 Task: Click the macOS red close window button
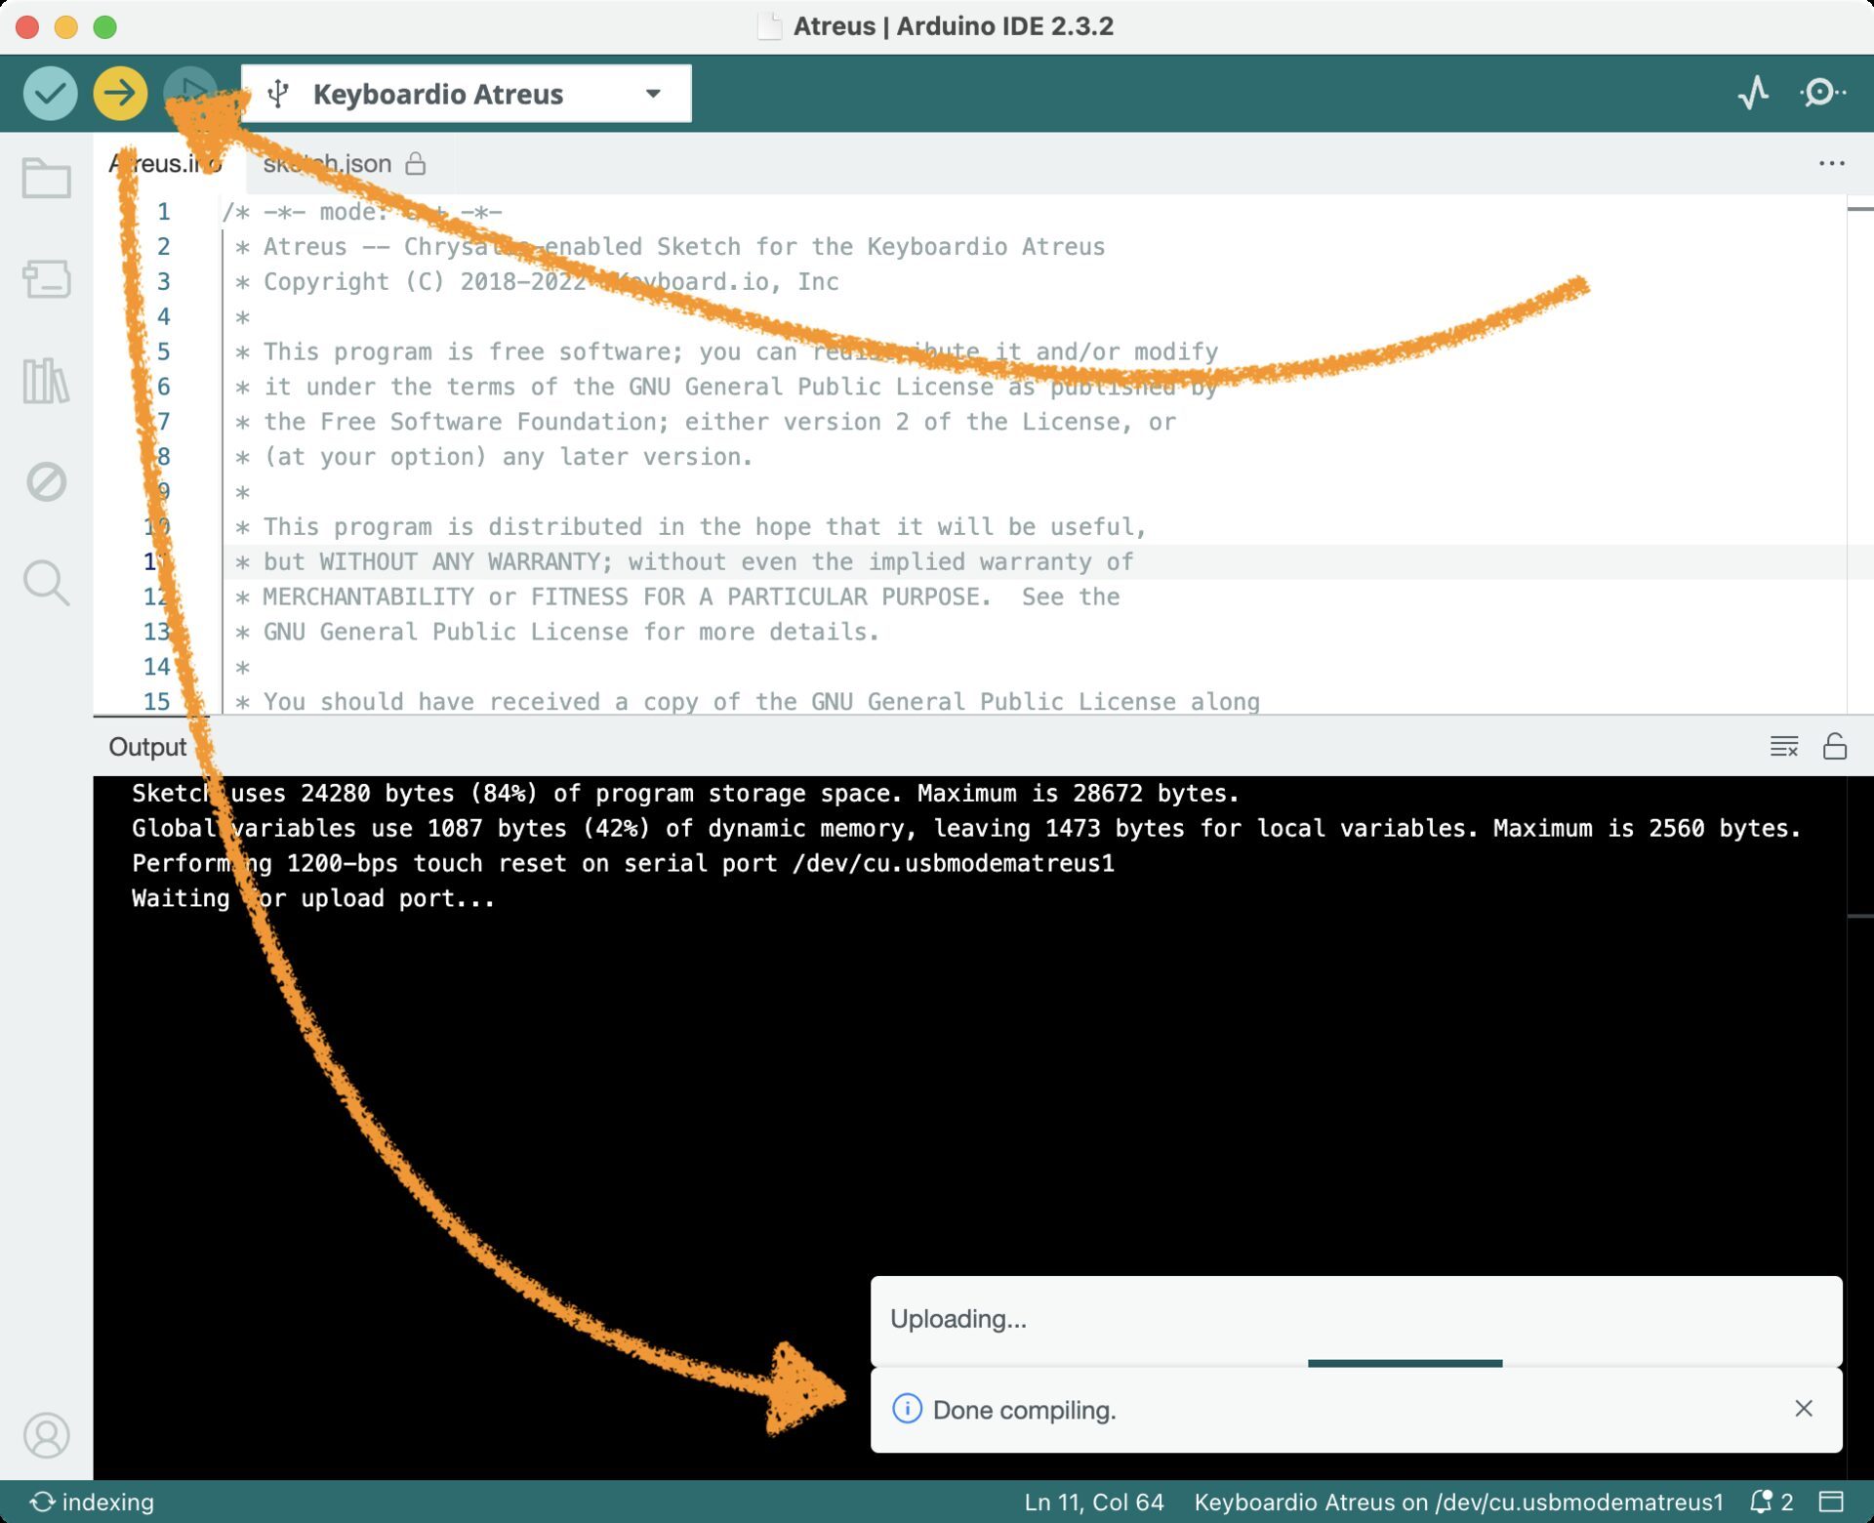[27, 26]
